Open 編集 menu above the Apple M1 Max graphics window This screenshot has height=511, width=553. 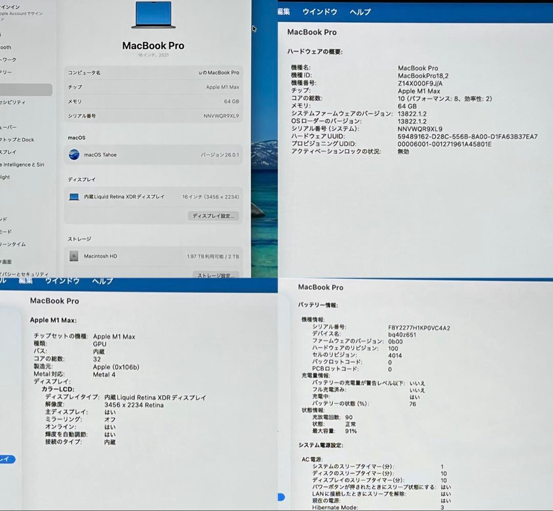point(26,281)
